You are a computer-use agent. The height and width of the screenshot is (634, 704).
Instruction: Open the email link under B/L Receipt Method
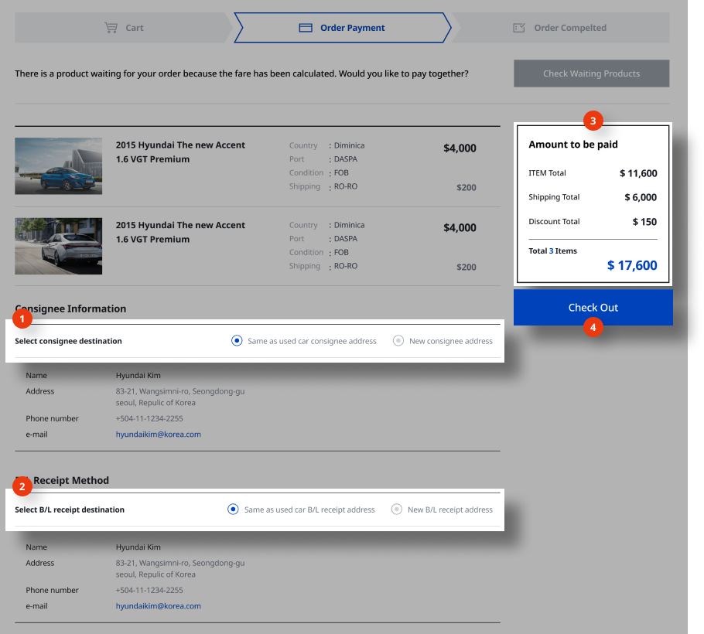tap(159, 606)
